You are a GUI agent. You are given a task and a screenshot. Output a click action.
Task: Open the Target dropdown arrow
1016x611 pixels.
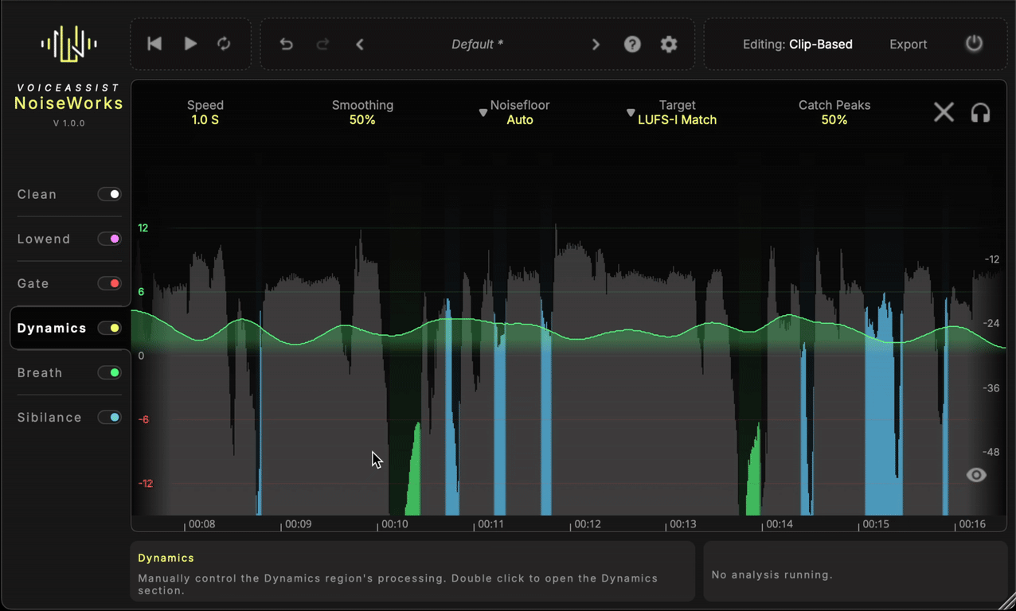tap(631, 113)
